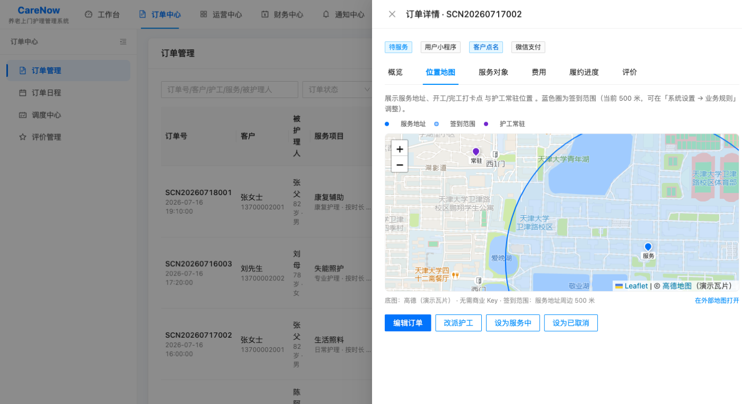Click the 客户 column header
The image size is (742, 404).
[248, 136]
